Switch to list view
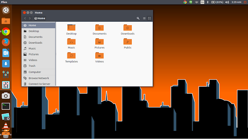This screenshot has height=139, width=248. click(144, 18)
